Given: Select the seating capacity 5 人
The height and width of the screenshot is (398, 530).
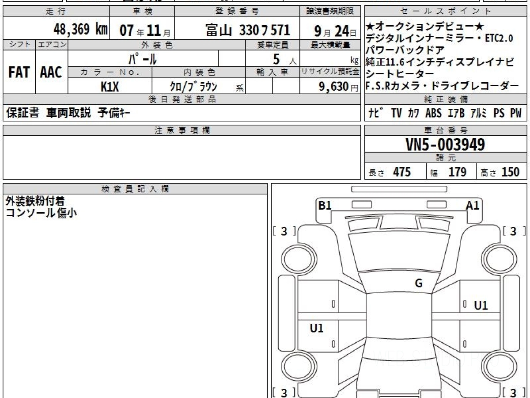Looking at the screenshot, I should coord(284,59).
